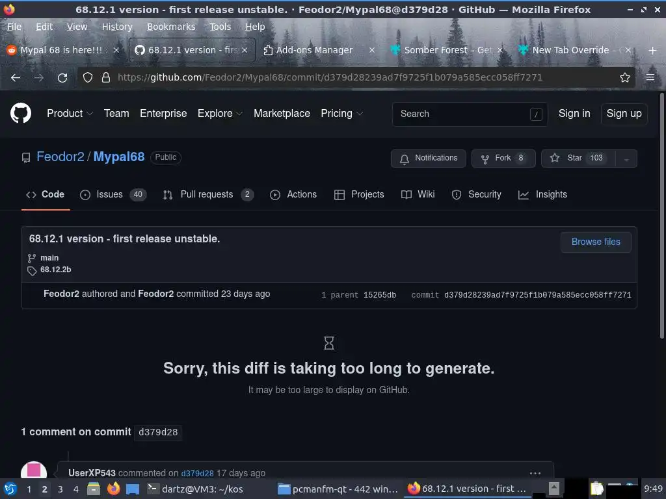Open the Feodor2 owner link

(x=60, y=157)
